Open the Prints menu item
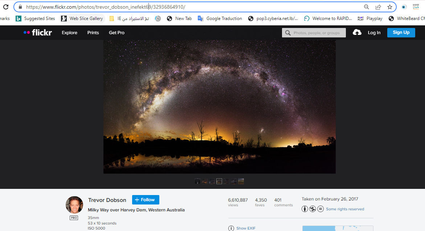This screenshot has height=231, width=425. coord(93,33)
